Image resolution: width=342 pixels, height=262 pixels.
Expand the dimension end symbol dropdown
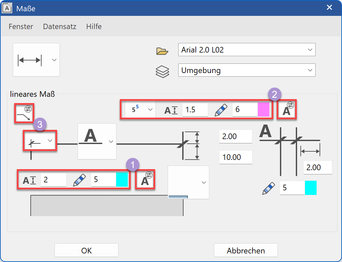click(x=40, y=141)
